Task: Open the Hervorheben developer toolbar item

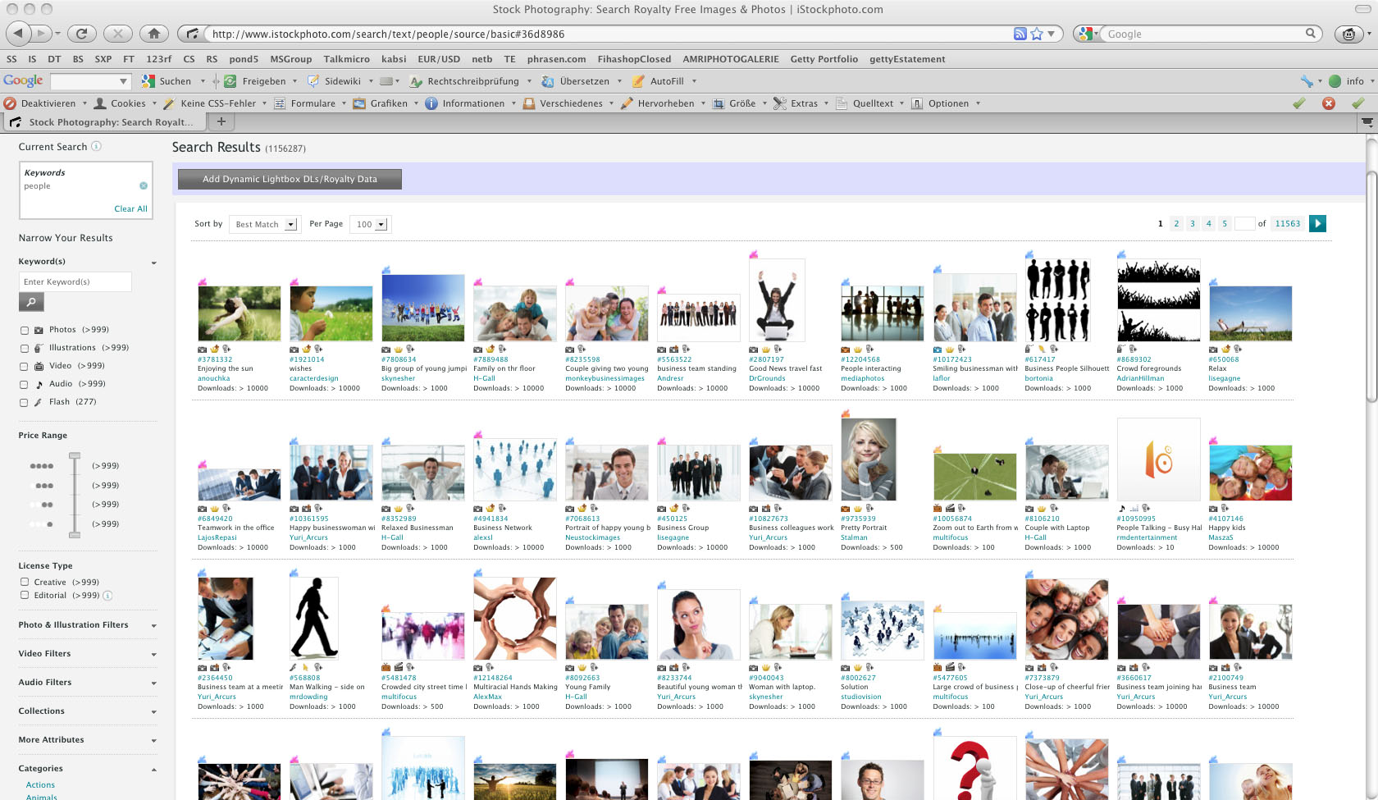Action: click(x=658, y=103)
